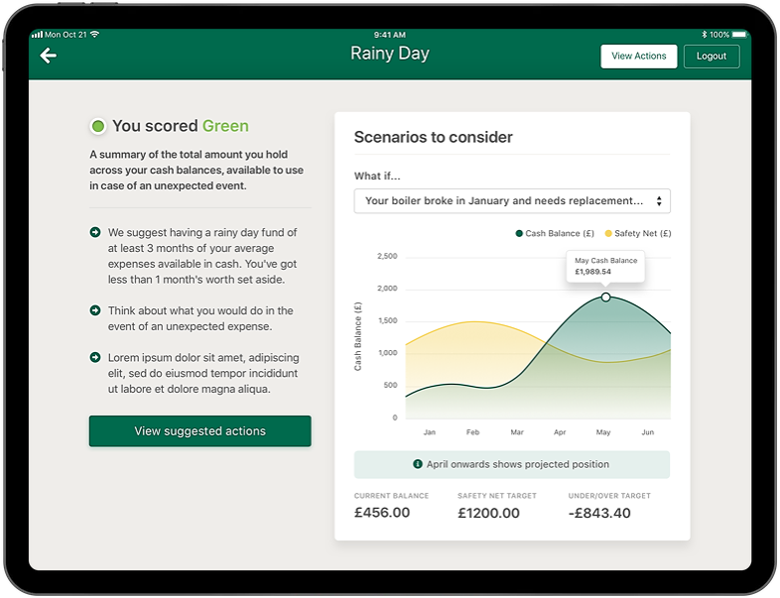This screenshot has width=780, height=598.
Task: Toggle the Cash Balance (£) legend series
Action: (x=554, y=234)
